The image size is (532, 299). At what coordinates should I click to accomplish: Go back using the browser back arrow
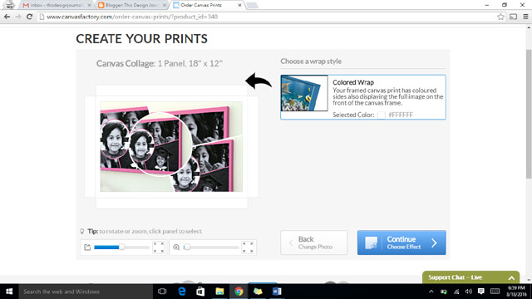point(7,17)
